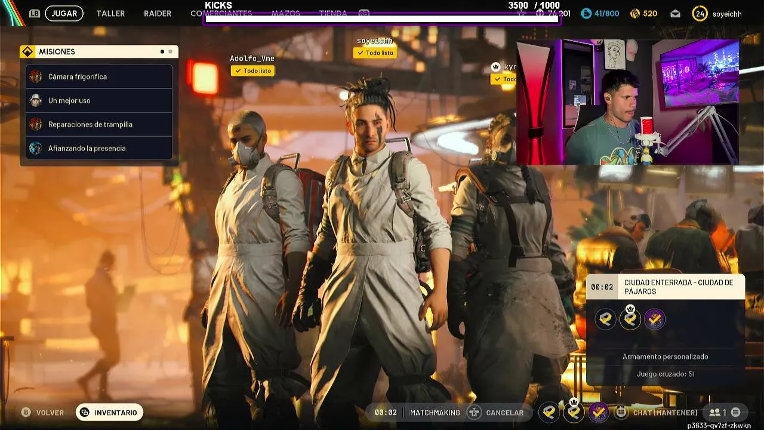The width and height of the screenshot is (764, 430).
Task: Select Armamento personalizado in the map card
Action: coord(666,357)
